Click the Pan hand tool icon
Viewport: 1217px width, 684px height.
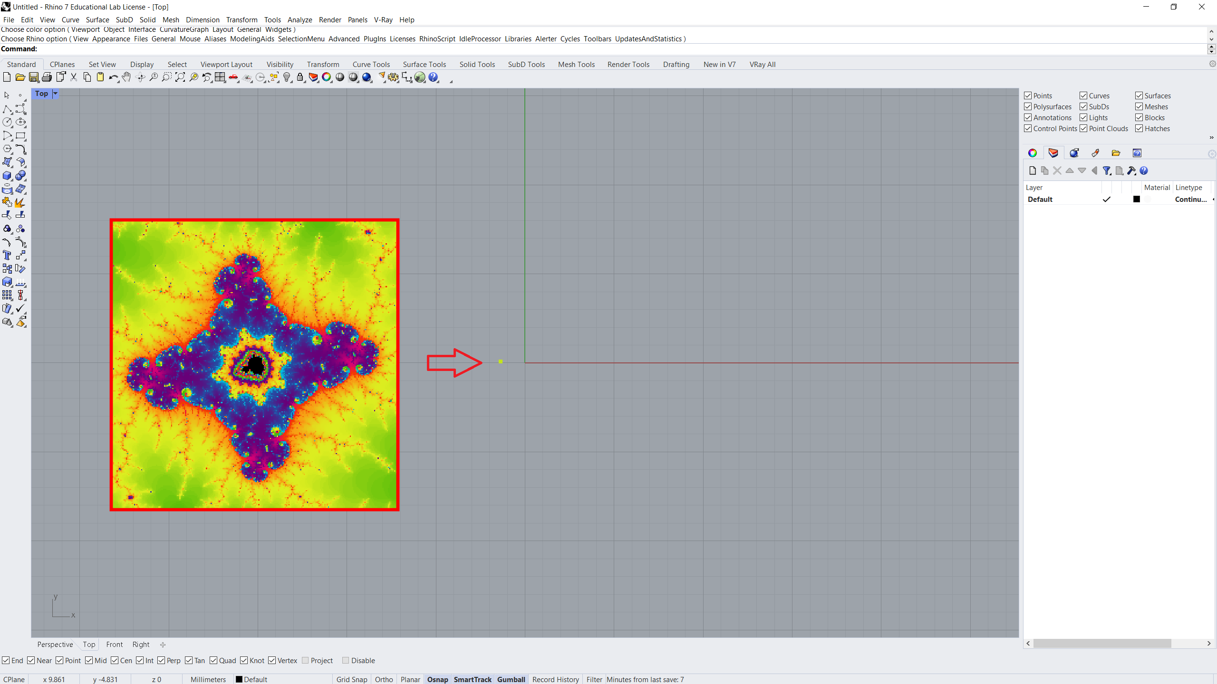126,77
